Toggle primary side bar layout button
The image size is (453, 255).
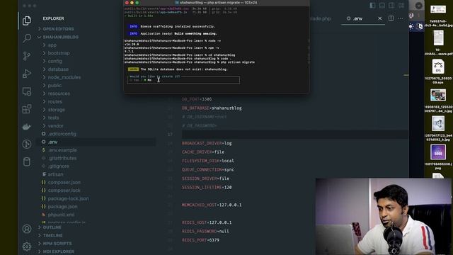[x=373, y=6]
